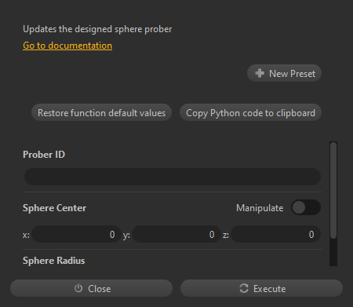Click the Sphere Radius heading
This screenshot has height=307, width=353.
coord(54,261)
